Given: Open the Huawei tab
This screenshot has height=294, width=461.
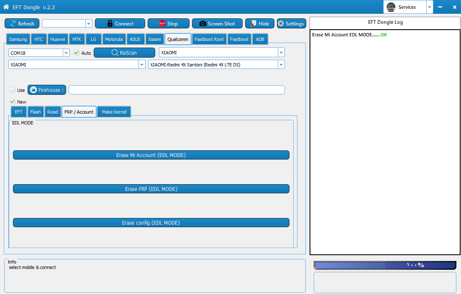Looking at the screenshot, I should [x=58, y=39].
